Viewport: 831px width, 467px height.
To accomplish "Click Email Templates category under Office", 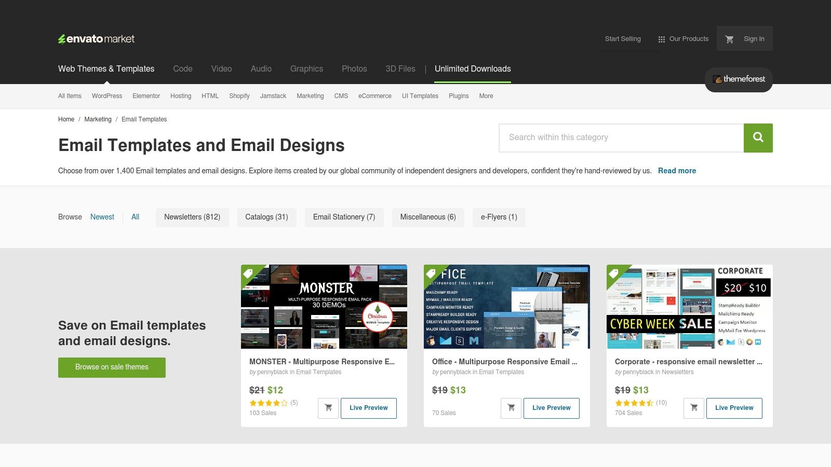I will pos(501,372).
